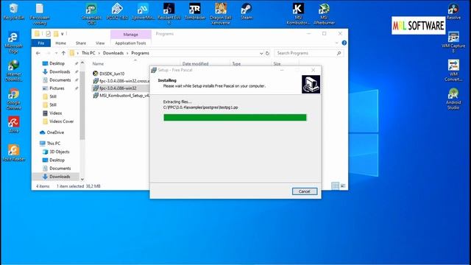The width and height of the screenshot is (471, 265).
Task: Open the WM Capture desktop shortcut
Action: pos(453,42)
